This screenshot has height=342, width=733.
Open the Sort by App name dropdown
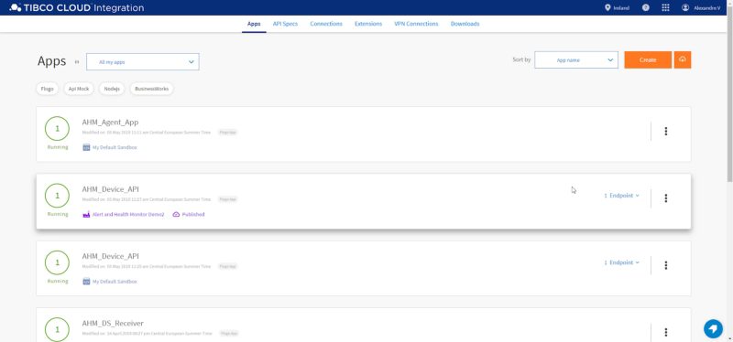[x=576, y=59]
